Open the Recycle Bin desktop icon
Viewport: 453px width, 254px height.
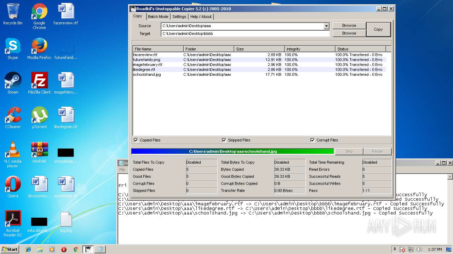[x=13, y=14]
